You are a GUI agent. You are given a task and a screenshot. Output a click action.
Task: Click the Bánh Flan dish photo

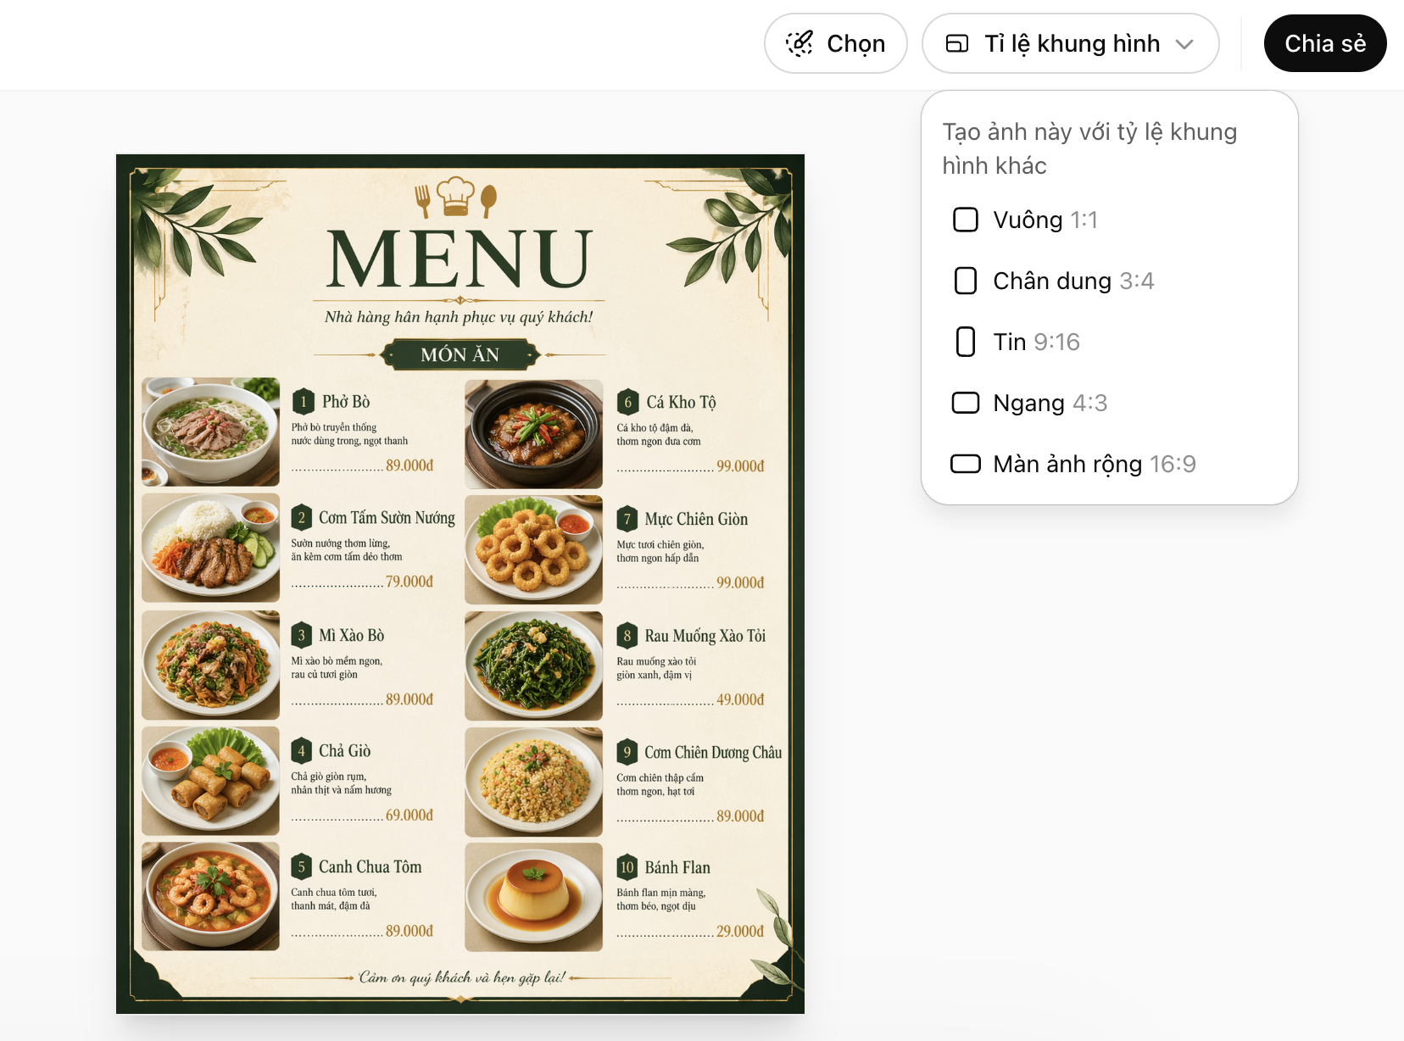pos(533,897)
